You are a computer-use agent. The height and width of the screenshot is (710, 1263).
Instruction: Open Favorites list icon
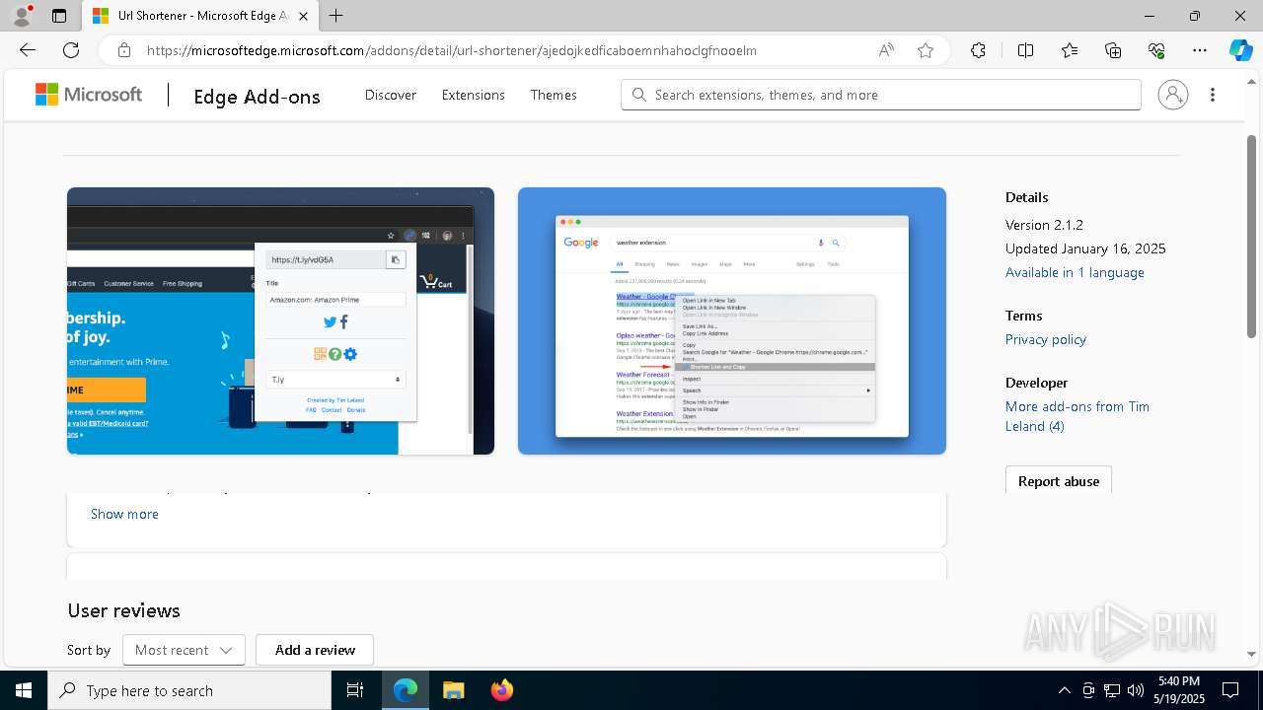(1070, 50)
